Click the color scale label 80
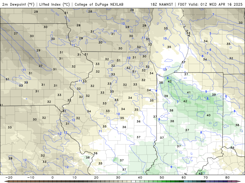Viewport: 245px width, 183px height. click(228, 178)
